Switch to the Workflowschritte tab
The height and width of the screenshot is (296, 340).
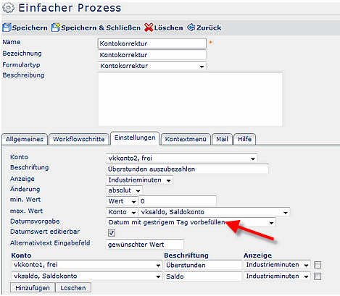pos(79,139)
